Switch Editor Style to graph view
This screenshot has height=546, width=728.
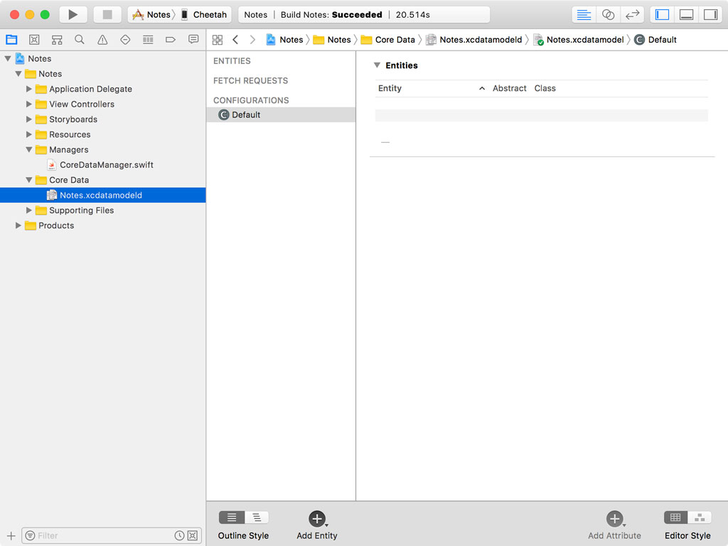pyautogui.click(x=701, y=518)
